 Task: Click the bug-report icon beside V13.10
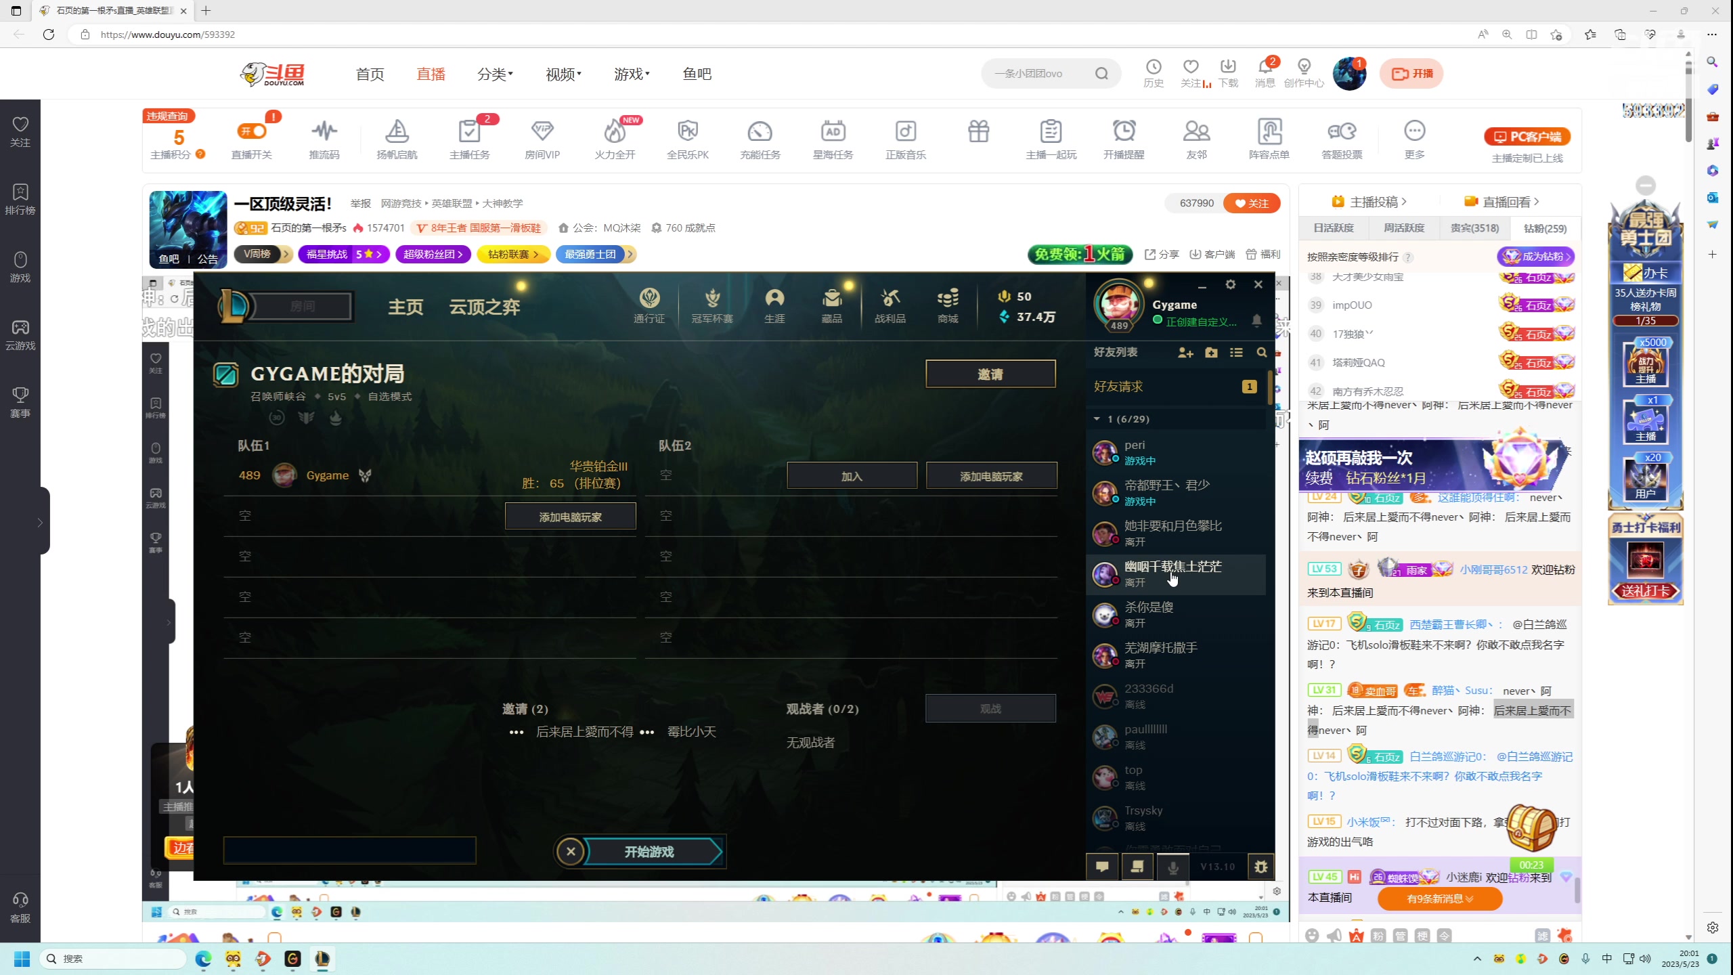coord(1260,867)
